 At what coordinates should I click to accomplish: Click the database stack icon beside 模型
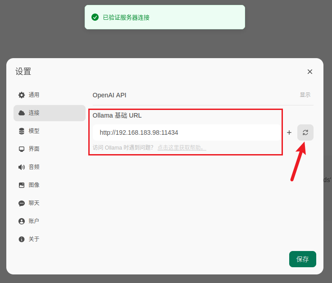(22, 131)
